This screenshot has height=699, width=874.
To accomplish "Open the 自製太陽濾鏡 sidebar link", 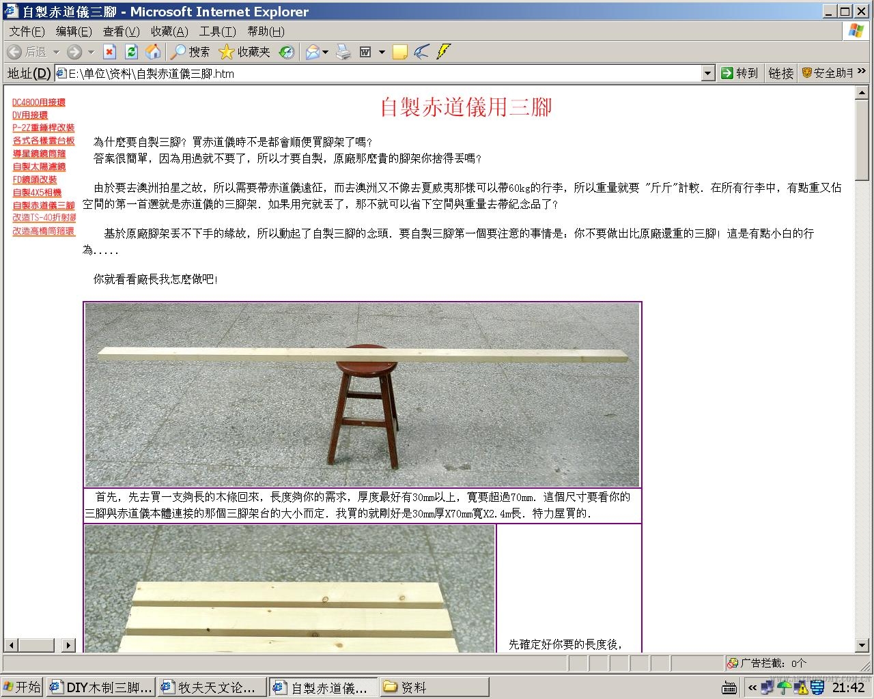I will [39, 167].
